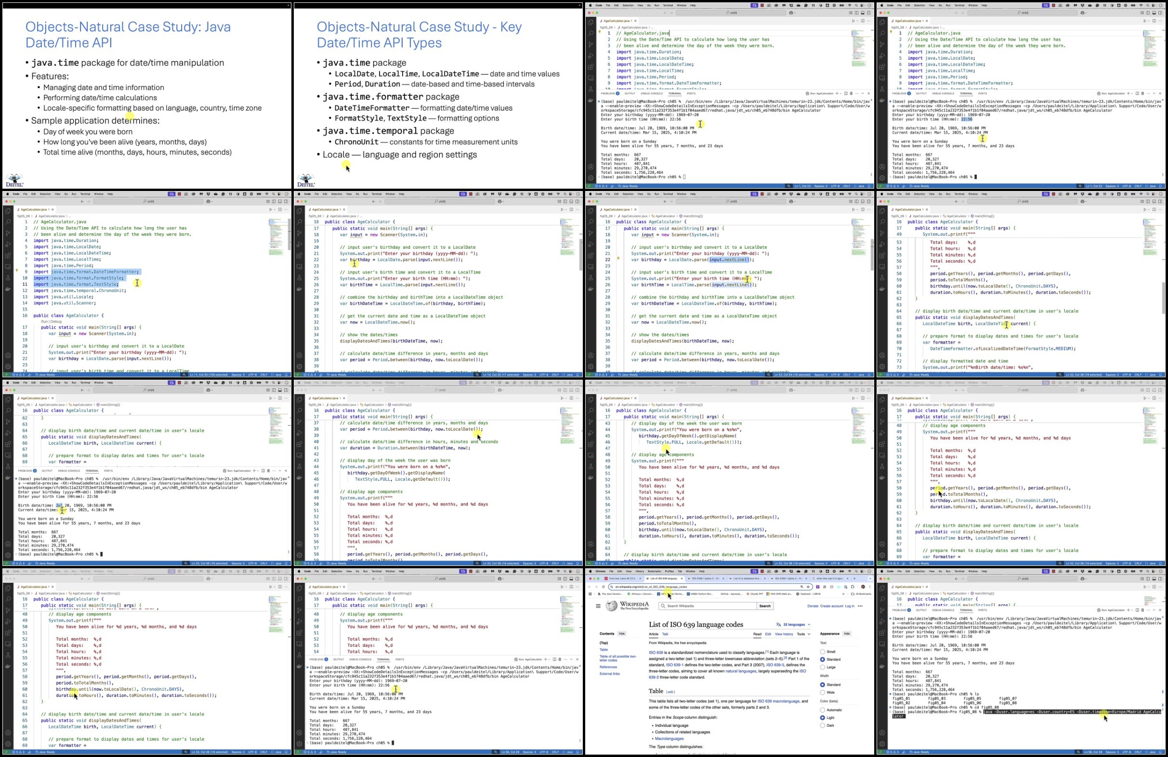The image size is (1168, 757).
Task: Jump to 'External links' in the contents list
Action: tap(609, 674)
